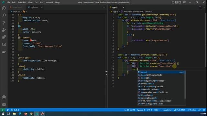The height and width of the screenshot is (116, 207).
Task: Open the Search view in activity bar
Action: point(4,15)
